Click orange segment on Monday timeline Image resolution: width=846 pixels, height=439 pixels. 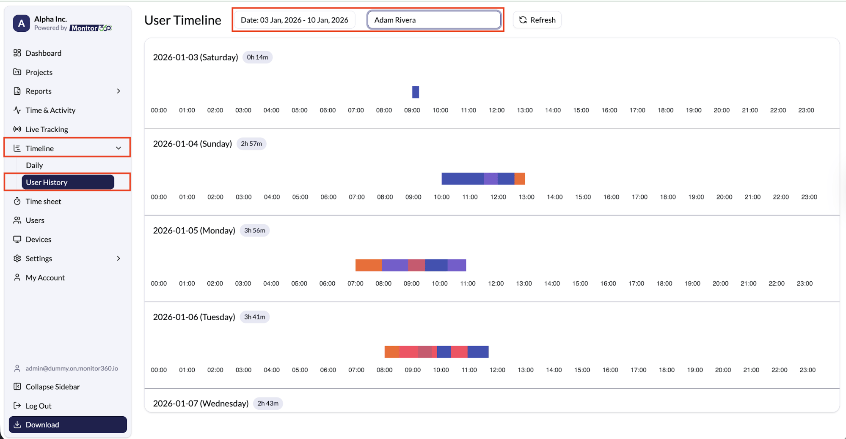coord(369,265)
